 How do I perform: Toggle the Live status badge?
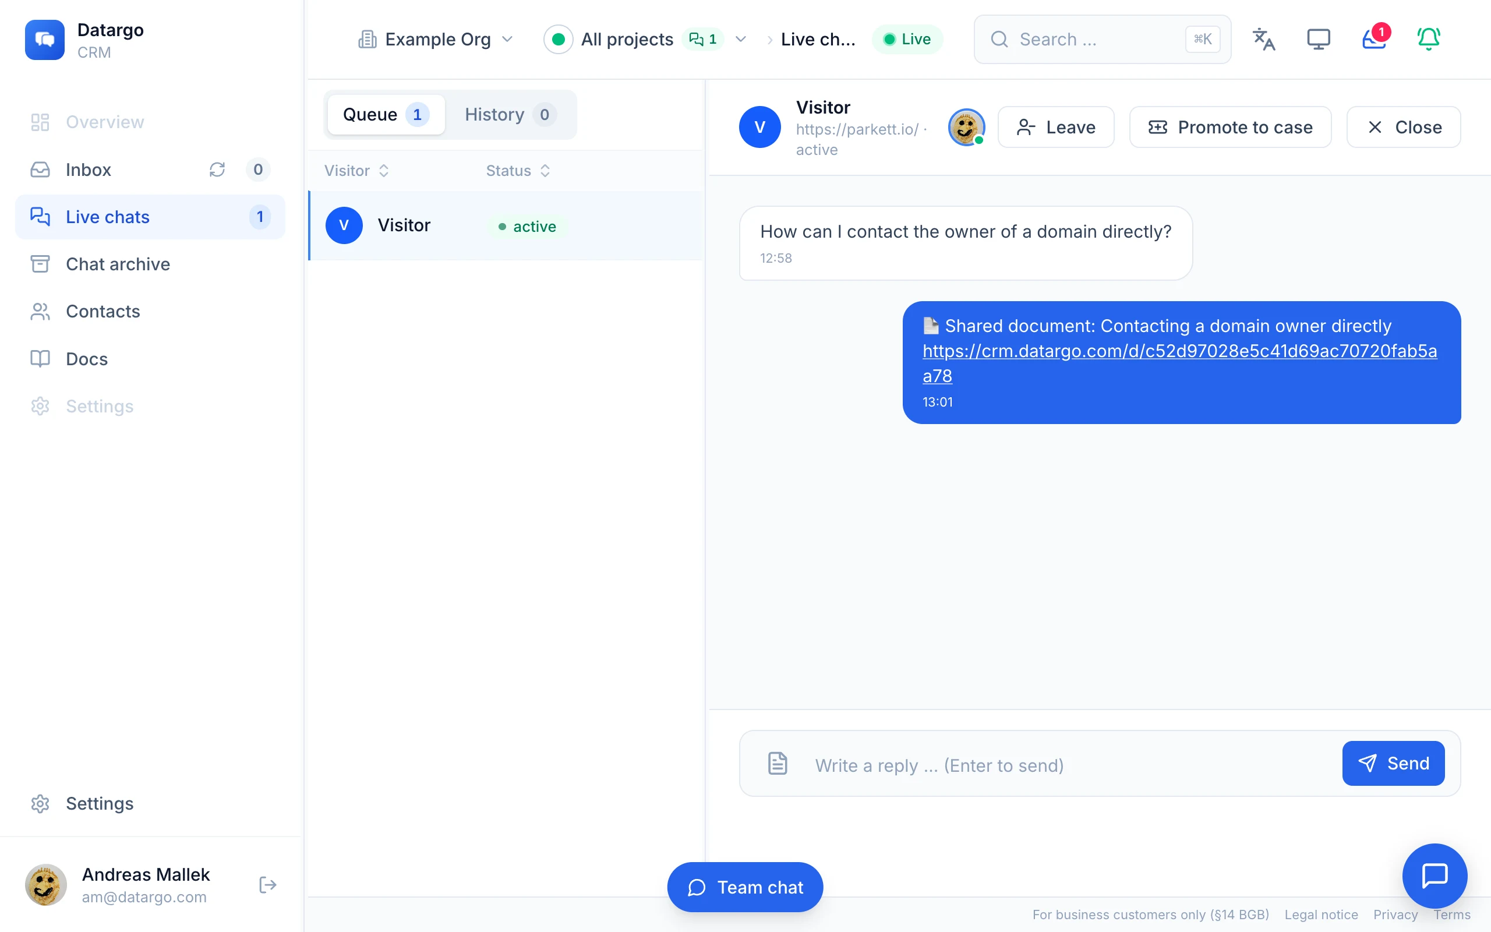907,40
